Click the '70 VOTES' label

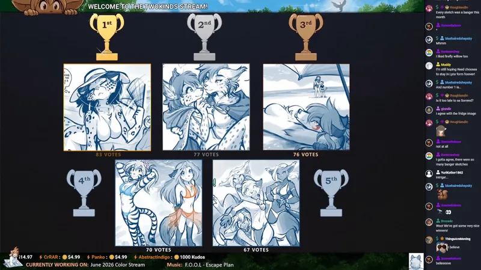point(159,250)
